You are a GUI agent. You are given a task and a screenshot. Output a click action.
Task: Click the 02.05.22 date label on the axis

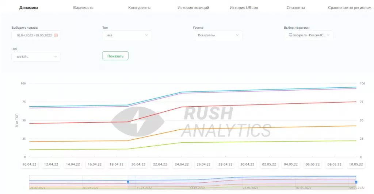[269, 164]
